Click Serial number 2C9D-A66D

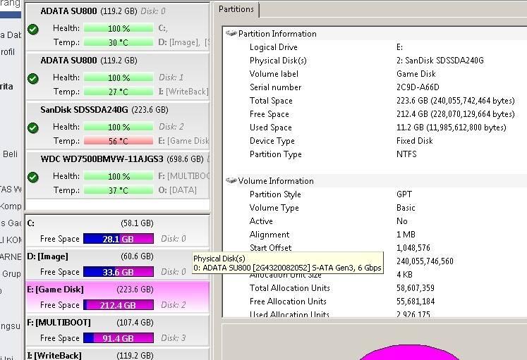click(418, 87)
